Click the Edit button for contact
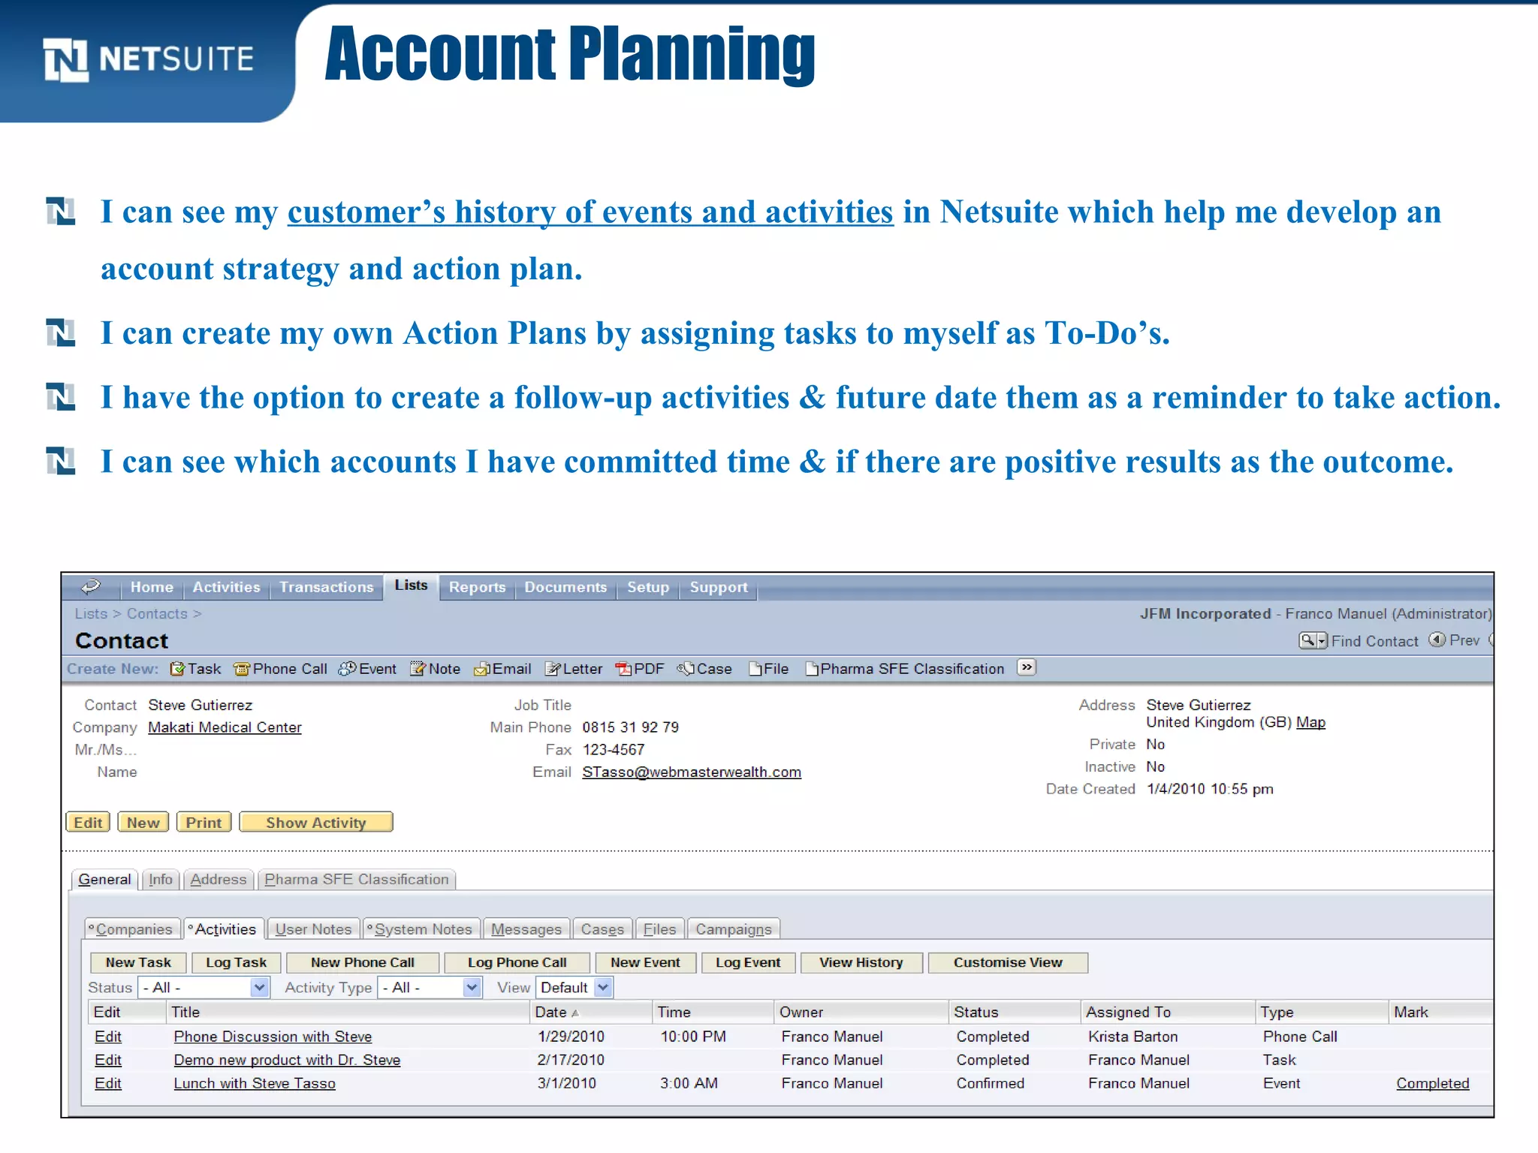The height and width of the screenshot is (1153, 1538). (x=88, y=822)
